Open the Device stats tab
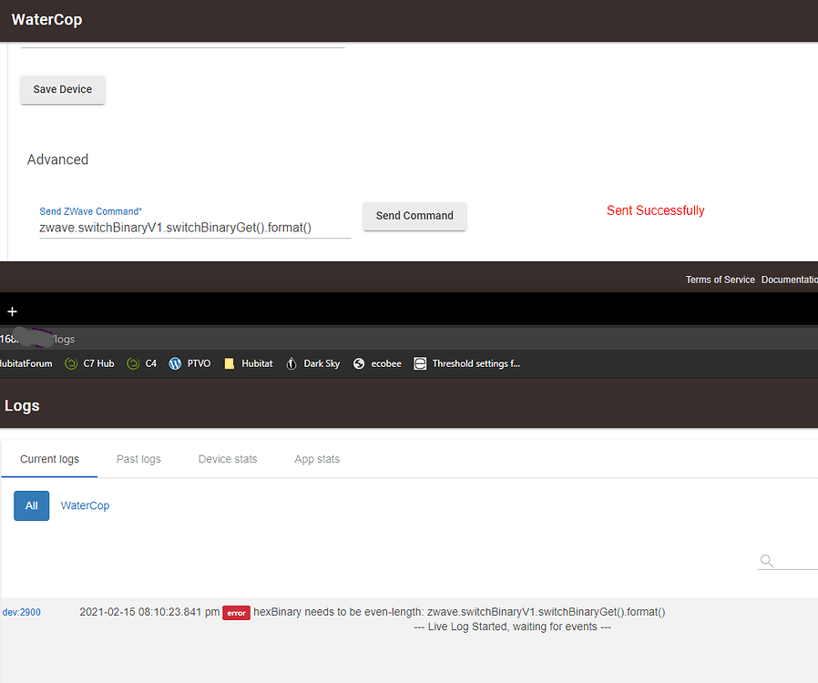This screenshot has height=683, width=818. [228, 459]
